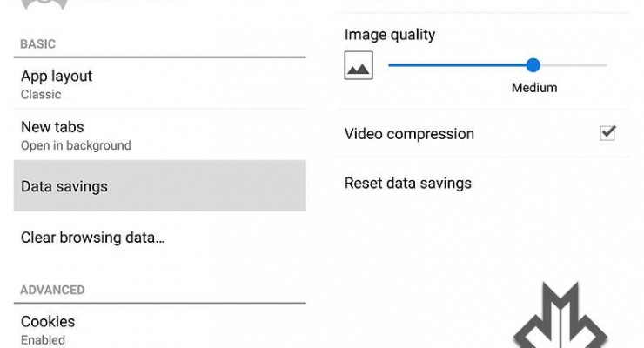This screenshot has height=348, width=644.
Task: Click the Enabled status under Cookies
Action: (x=43, y=339)
